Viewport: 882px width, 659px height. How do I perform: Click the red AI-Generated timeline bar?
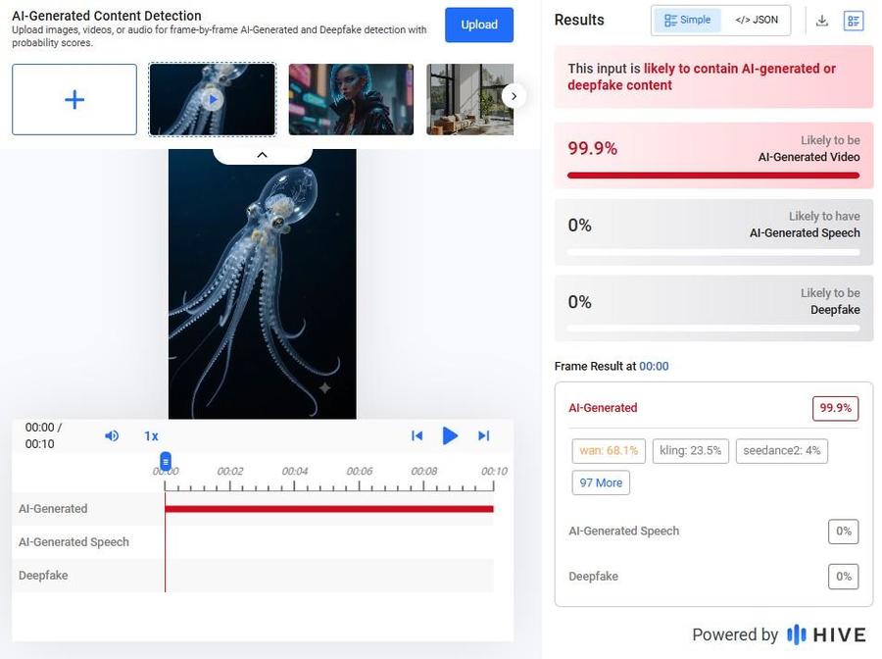329,509
